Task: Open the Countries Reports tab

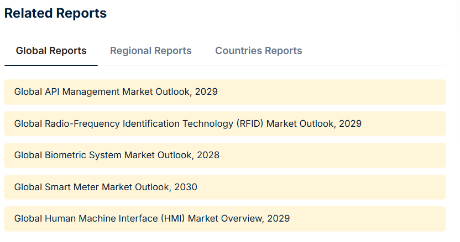Action: (258, 51)
